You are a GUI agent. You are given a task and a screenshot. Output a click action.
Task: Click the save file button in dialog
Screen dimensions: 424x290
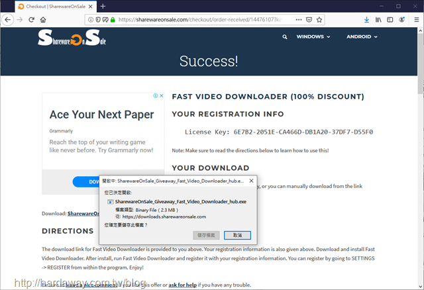pyautogui.click(x=206, y=235)
